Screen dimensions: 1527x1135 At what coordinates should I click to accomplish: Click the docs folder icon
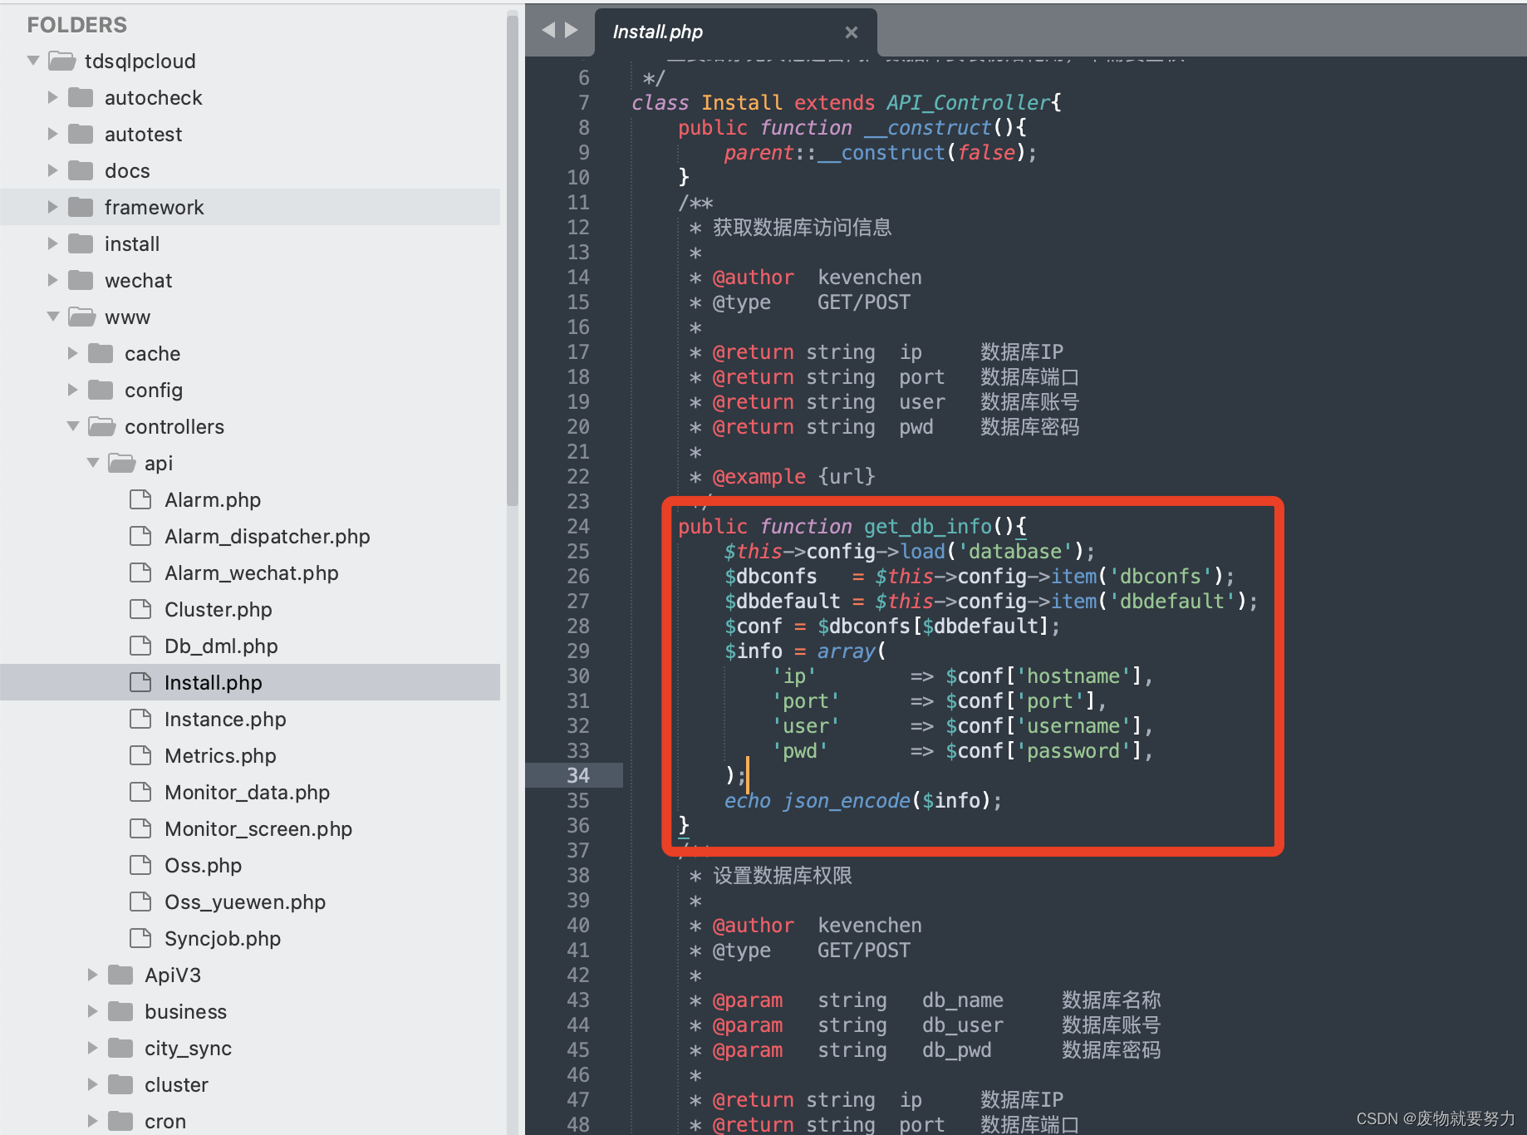[81, 170]
